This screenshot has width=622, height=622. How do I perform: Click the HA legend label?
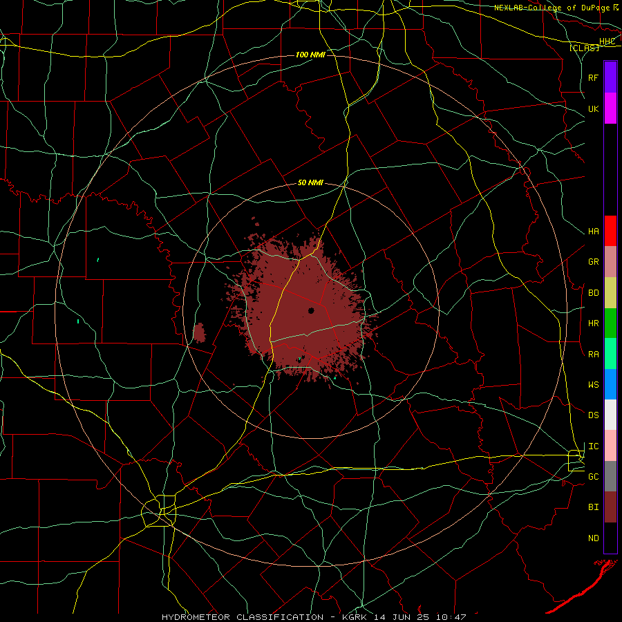[593, 231]
